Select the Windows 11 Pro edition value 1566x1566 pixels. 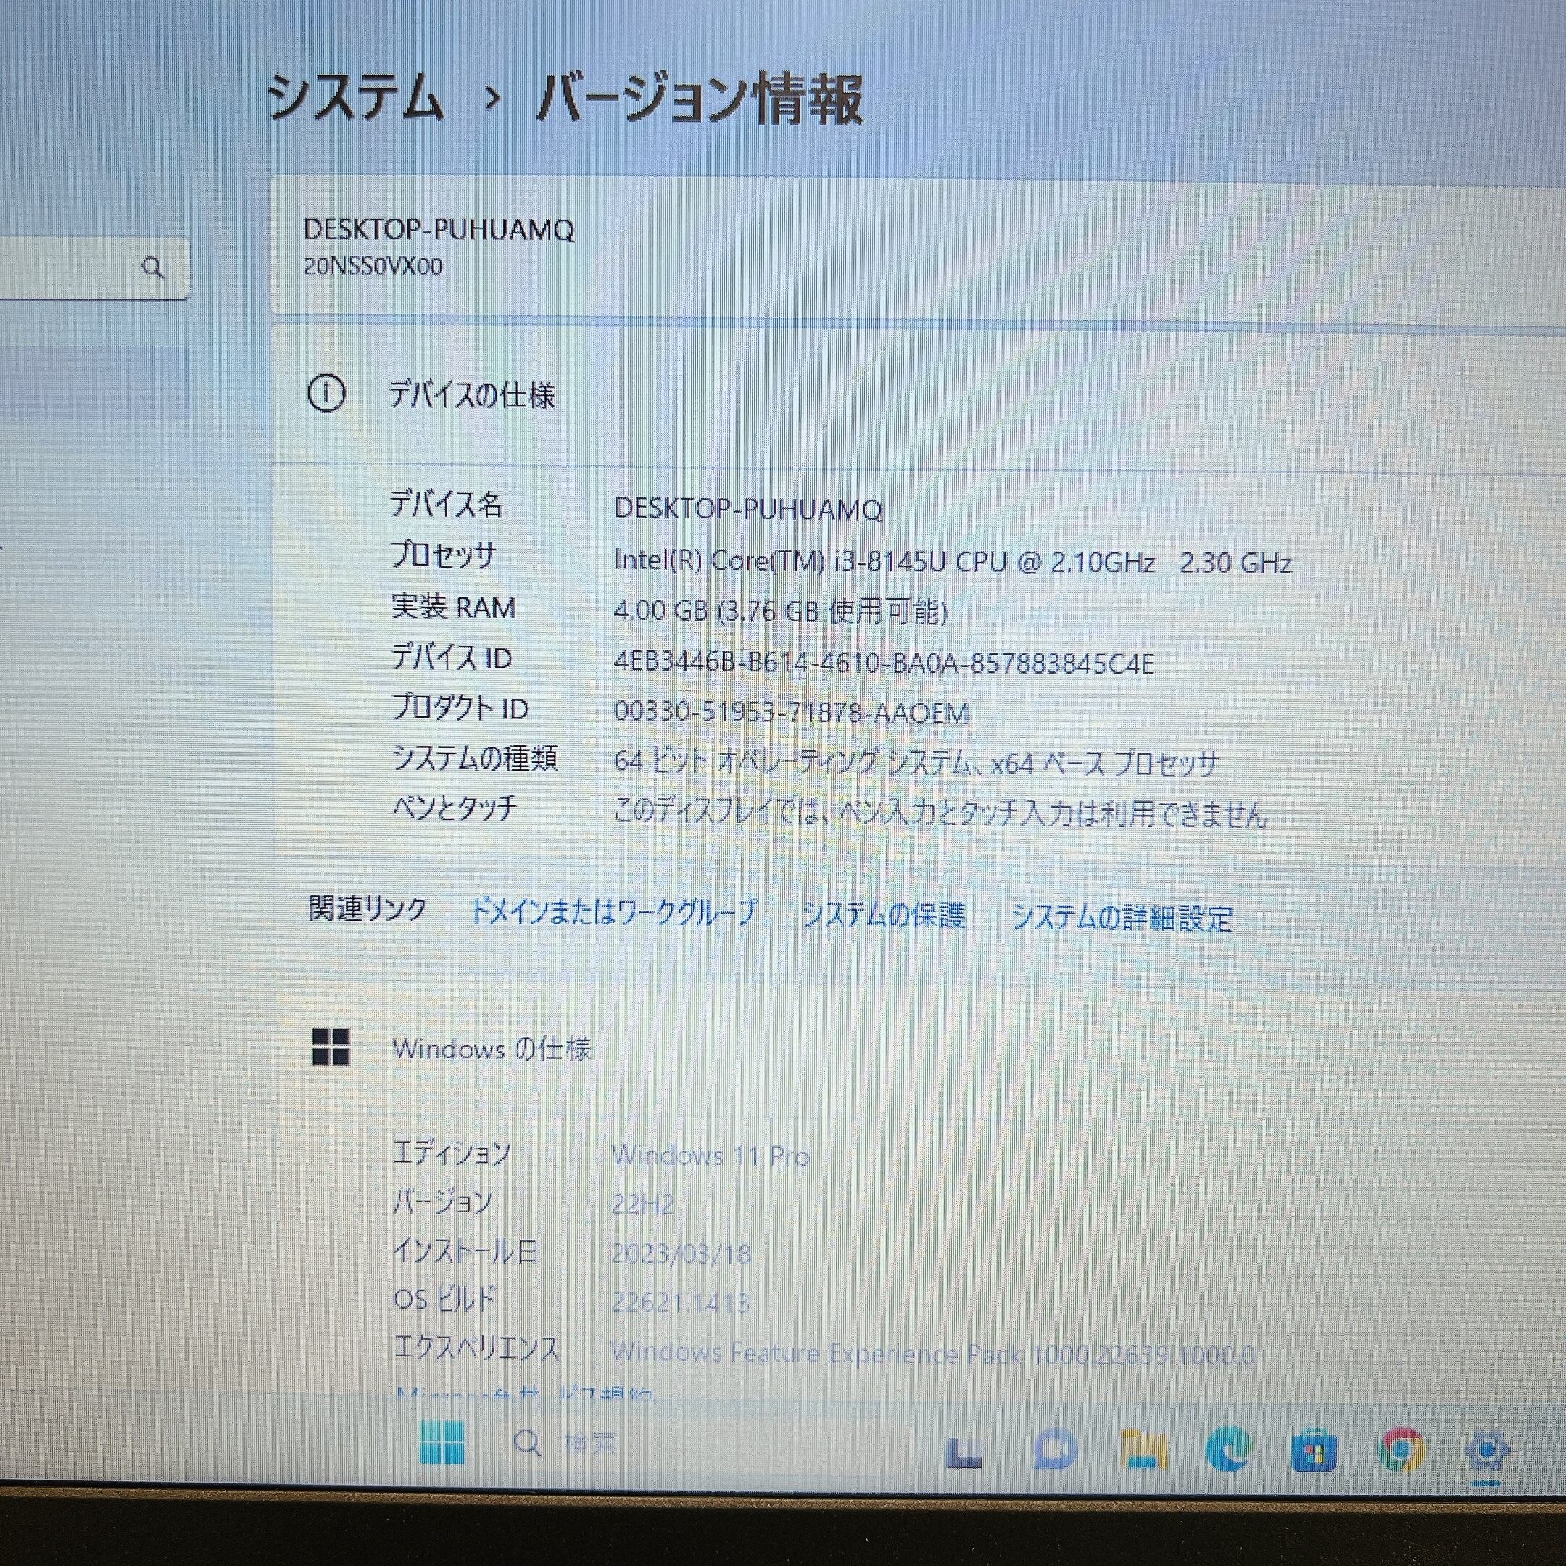point(710,1156)
